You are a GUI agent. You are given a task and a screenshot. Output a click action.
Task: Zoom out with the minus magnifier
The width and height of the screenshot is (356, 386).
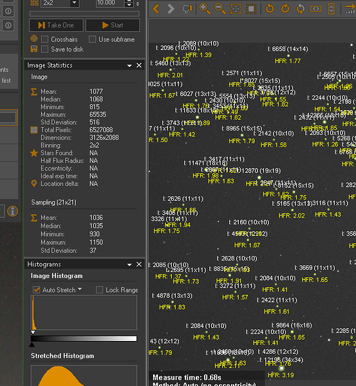click(220, 9)
